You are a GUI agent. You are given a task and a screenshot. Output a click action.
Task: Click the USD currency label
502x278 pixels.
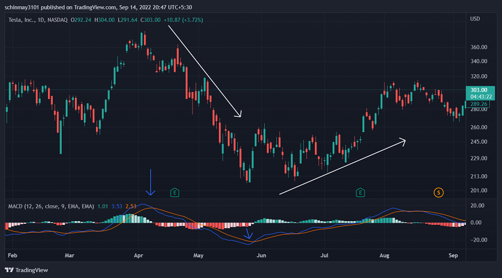[475, 19]
